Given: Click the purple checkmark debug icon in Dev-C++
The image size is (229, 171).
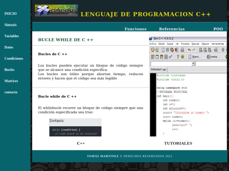Looking at the screenshot, I should [x=170, y=57].
